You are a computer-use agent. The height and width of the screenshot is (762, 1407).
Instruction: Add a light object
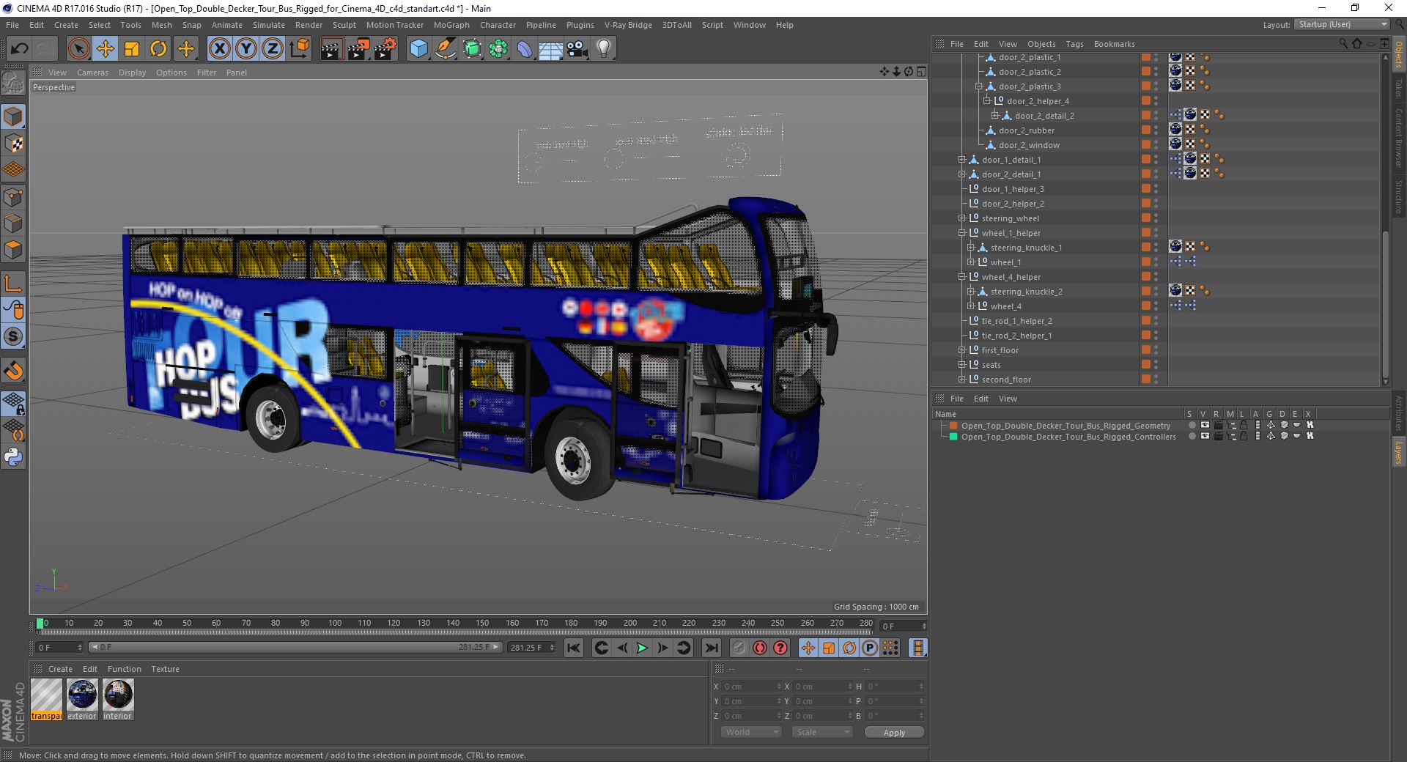[x=604, y=49]
